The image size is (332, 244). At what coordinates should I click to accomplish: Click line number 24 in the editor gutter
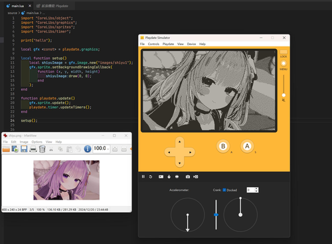tap(13, 121)
